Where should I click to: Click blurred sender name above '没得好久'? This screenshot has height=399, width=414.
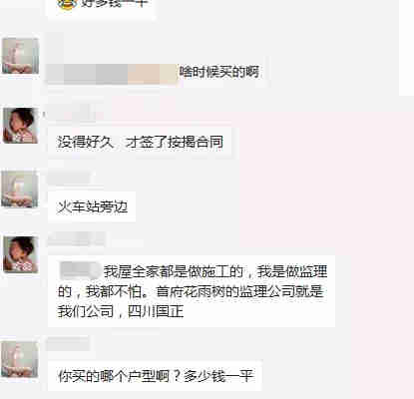[69, 113]
